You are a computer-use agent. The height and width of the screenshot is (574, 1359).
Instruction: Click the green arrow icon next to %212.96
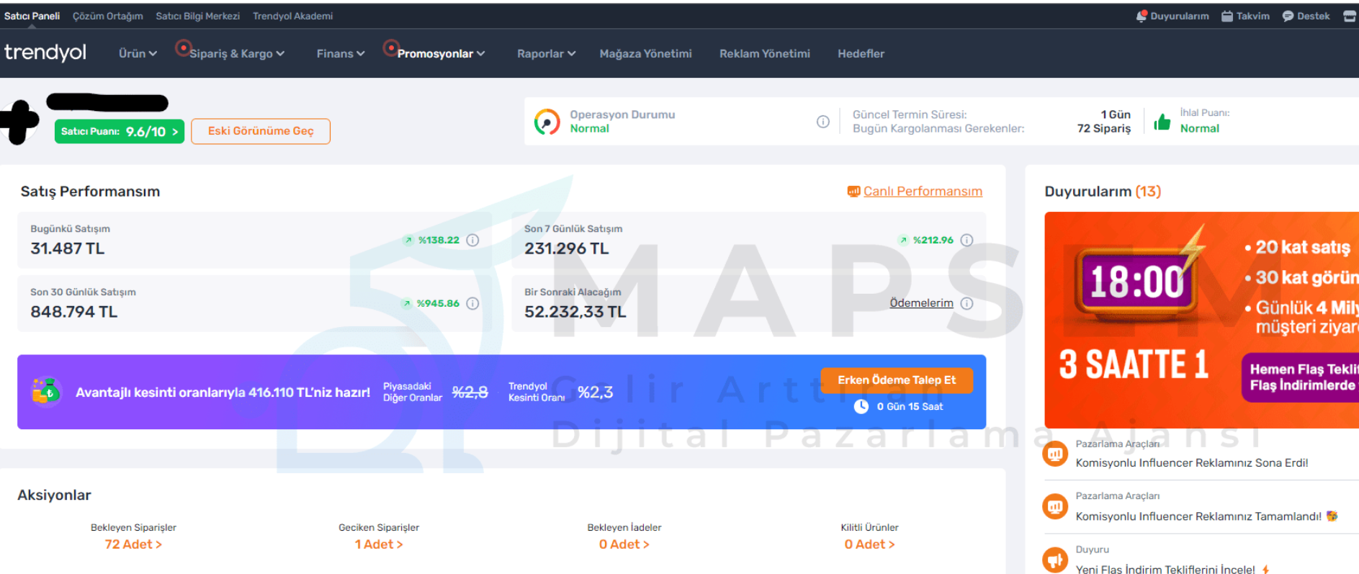coord(903,240)
